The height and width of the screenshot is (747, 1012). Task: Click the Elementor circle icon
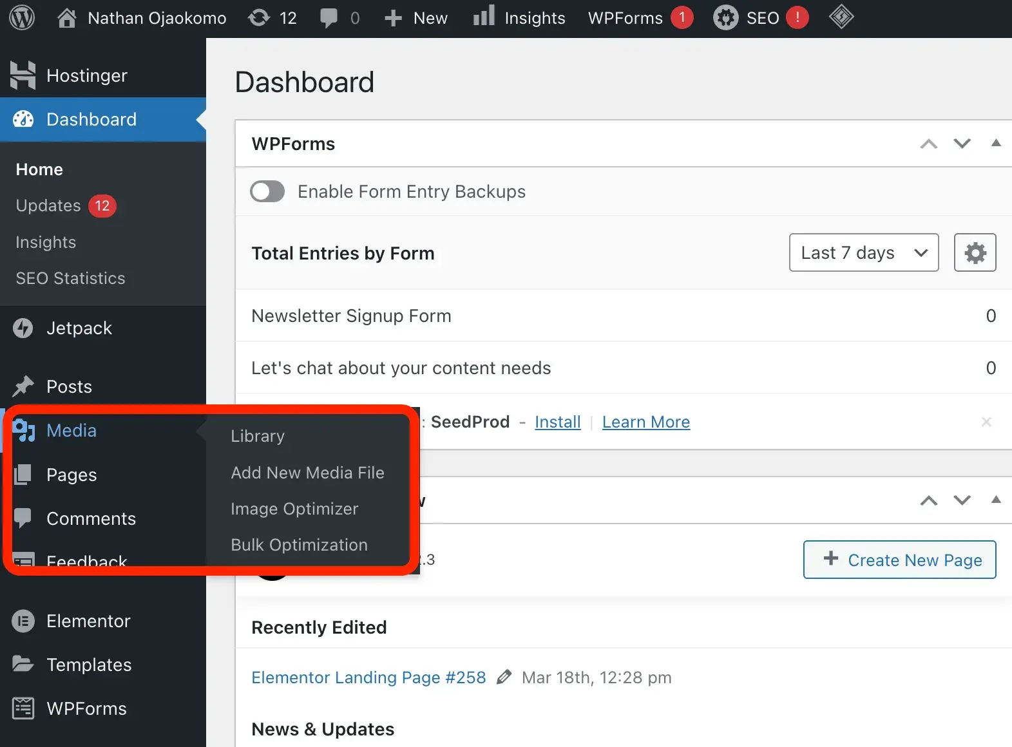click(23, 621)
